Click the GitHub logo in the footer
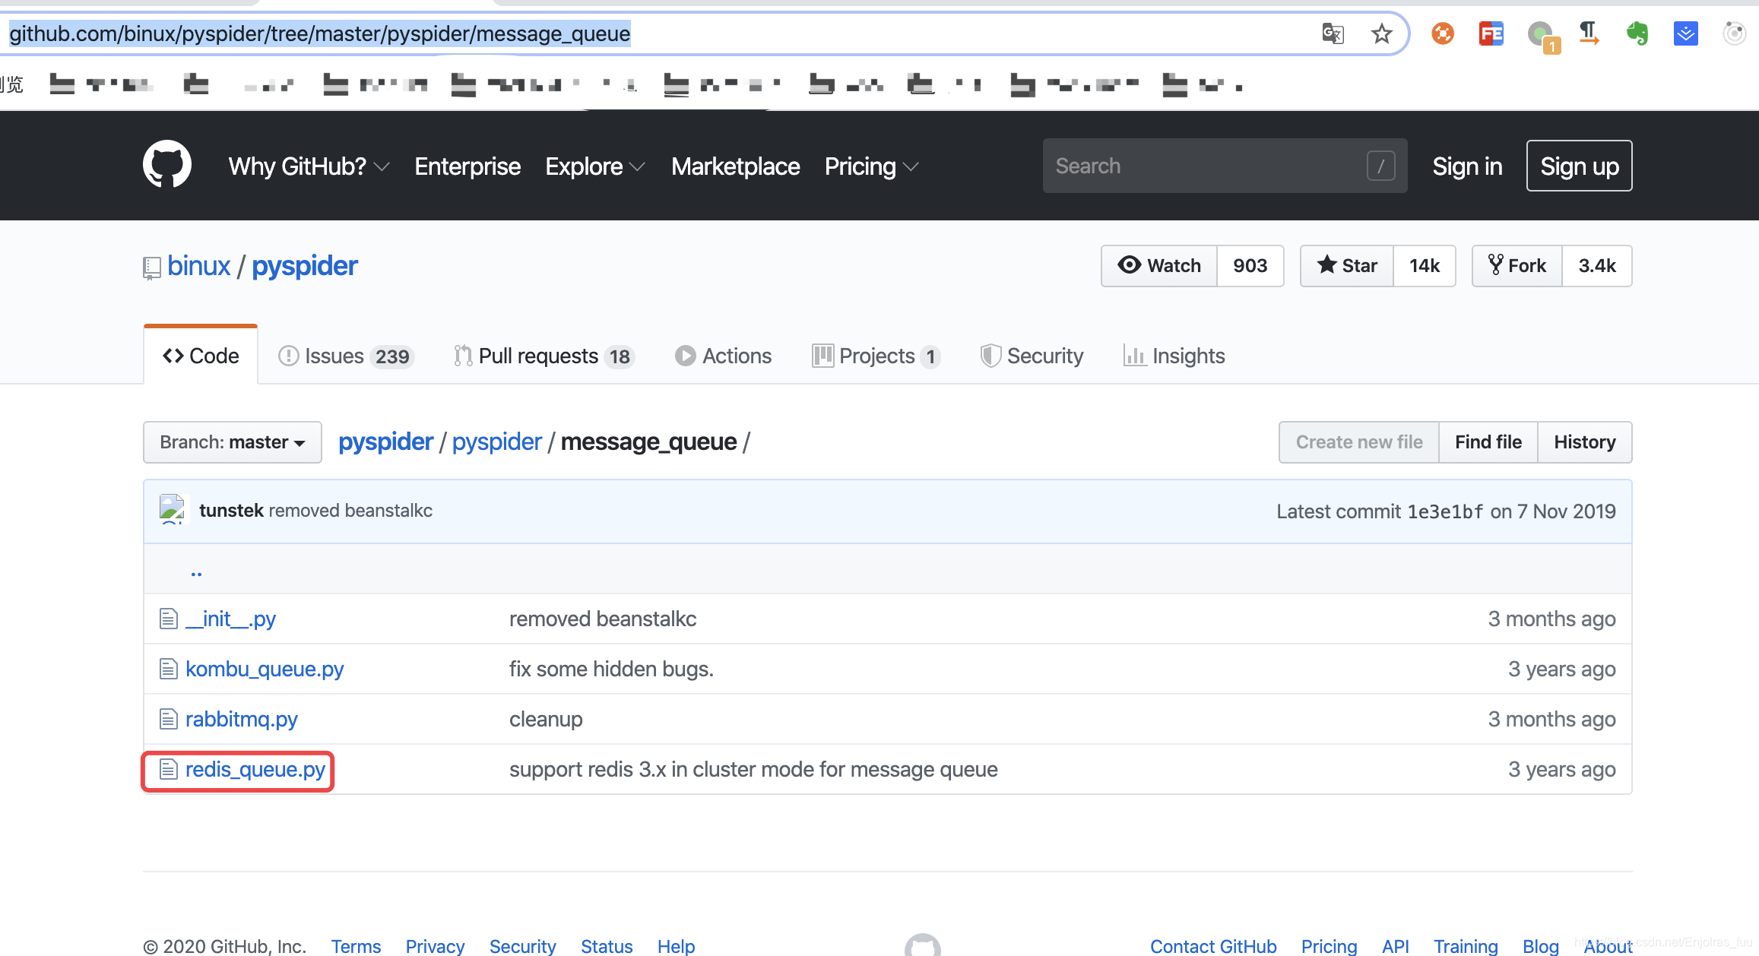The width and height of the screenshot is (1759, 956). [x=922, y=945]
